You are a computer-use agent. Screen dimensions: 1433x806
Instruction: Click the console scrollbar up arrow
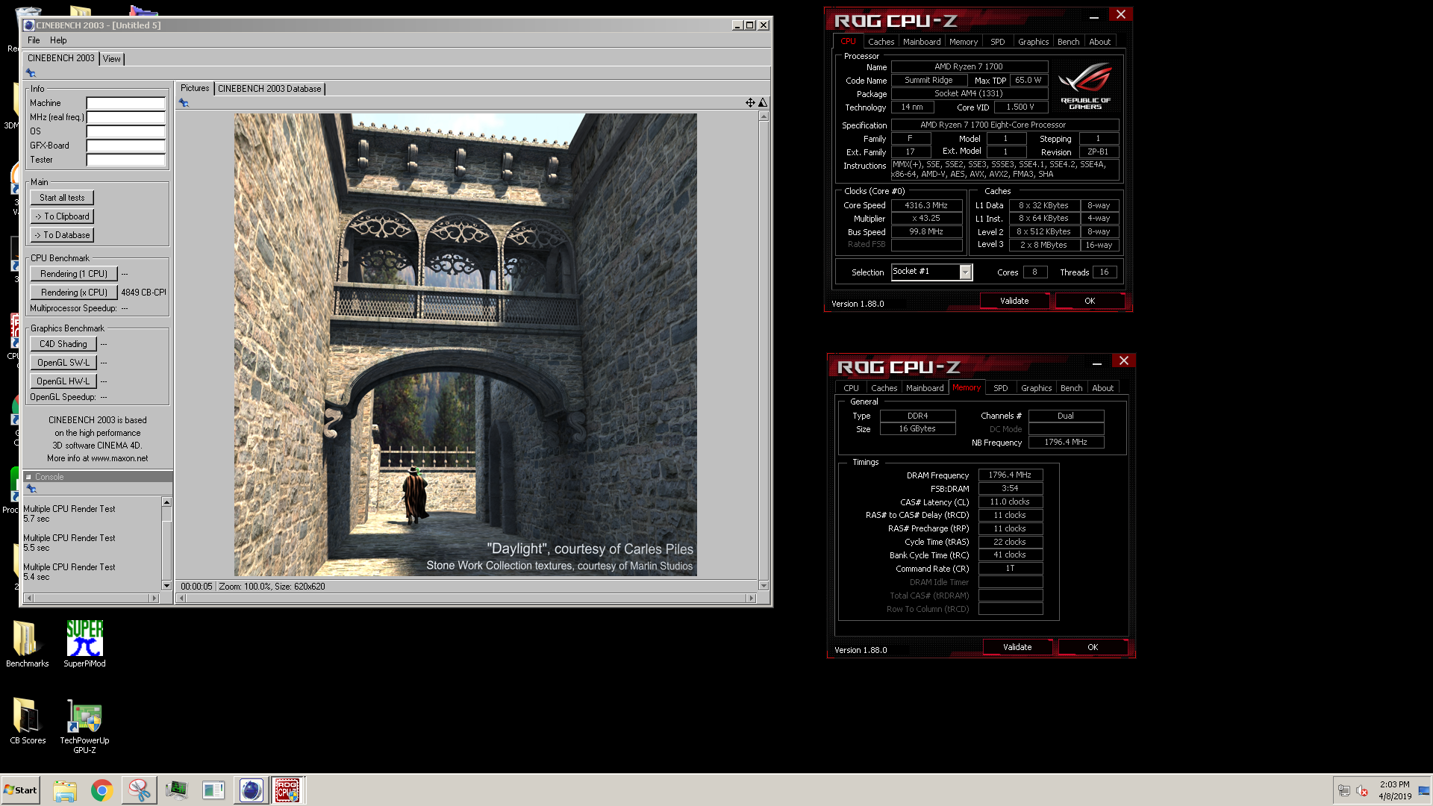[166, 502]
